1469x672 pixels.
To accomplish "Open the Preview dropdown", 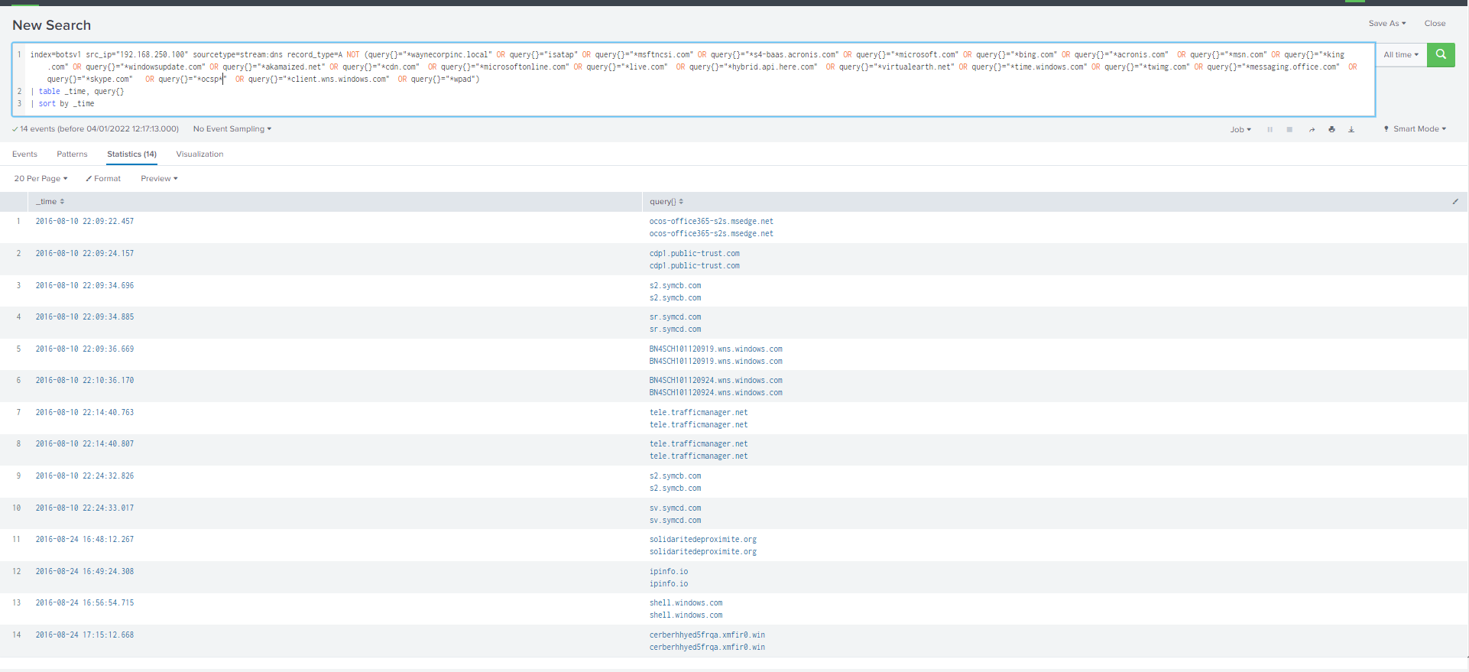I will pos(159,179).
